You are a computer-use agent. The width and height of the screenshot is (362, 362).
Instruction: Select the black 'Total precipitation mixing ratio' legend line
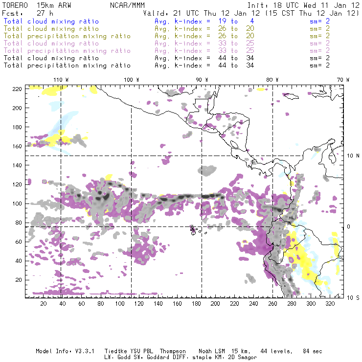67,66
